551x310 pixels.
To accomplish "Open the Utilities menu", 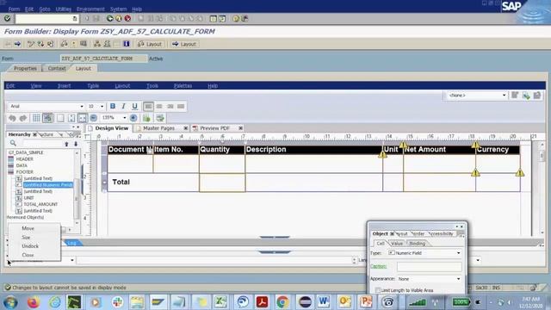I will point(63,9).
